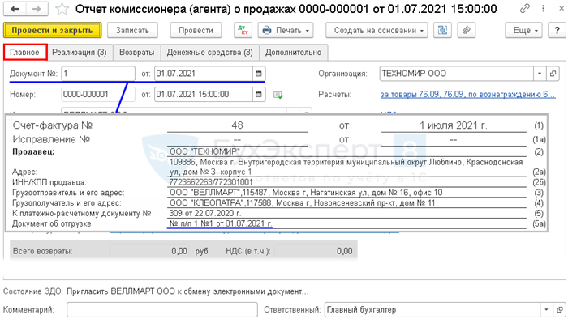Open the calendar for the Номер date-time
The height and width of the screenshot is (319, 568).
[x=259, y=95]
